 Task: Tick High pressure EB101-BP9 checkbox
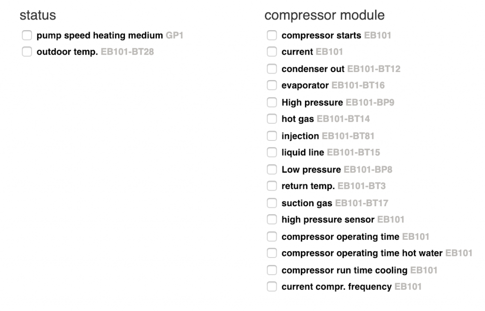click(272, 102)
